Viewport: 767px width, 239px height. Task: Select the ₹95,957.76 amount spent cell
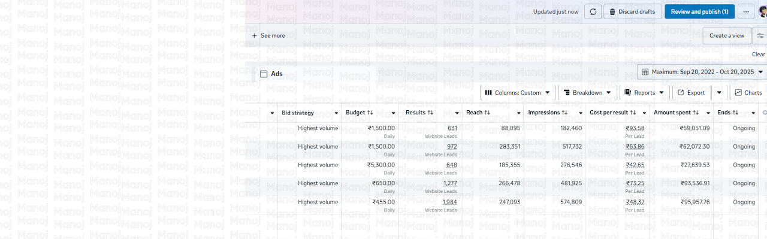click(x=694, y=202)
